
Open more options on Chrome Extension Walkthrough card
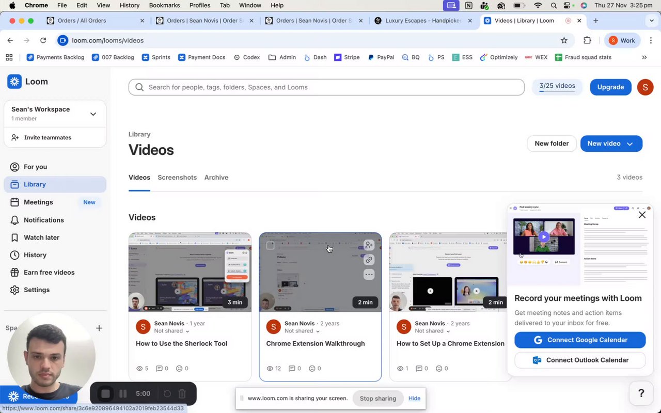(369, 275)
